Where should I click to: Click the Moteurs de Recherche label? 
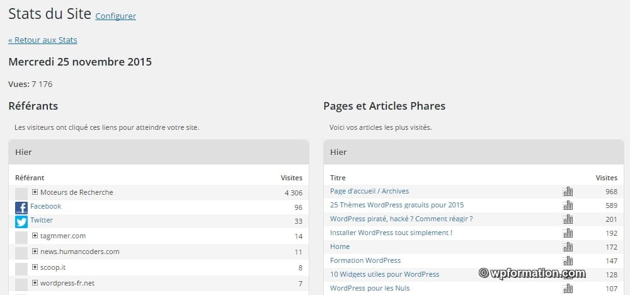(x=77, y=192)
